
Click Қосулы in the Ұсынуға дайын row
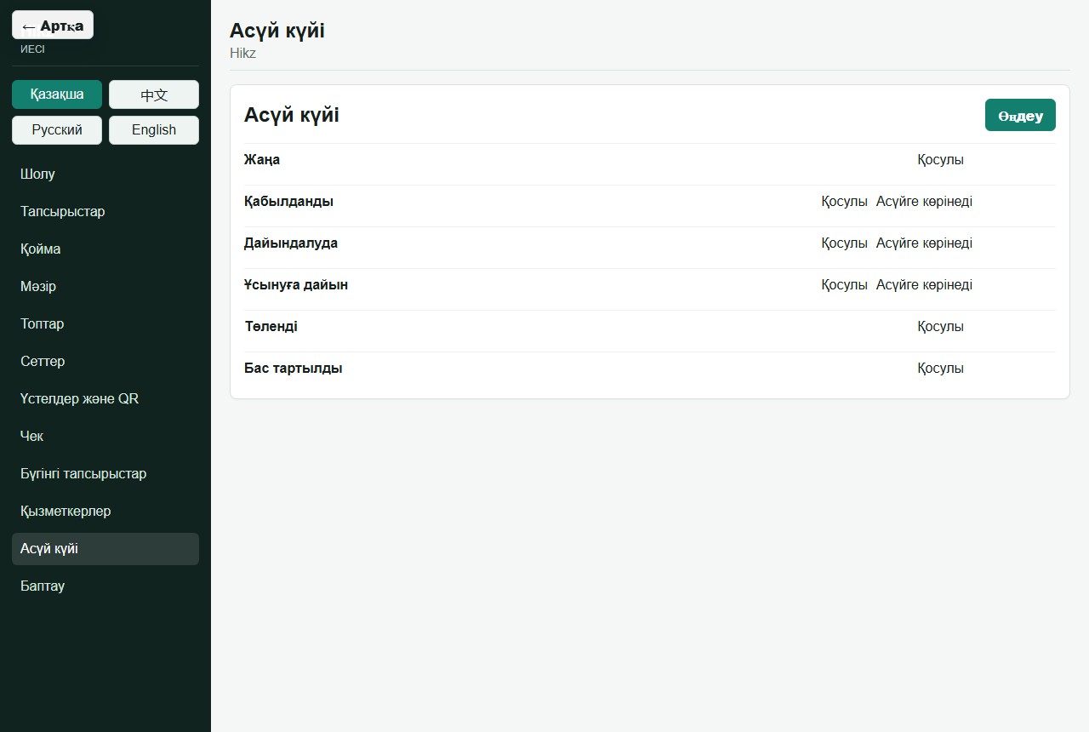[844, 285]
